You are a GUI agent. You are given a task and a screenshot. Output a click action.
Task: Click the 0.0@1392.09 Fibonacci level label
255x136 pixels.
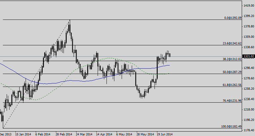[x=233, y=18]
